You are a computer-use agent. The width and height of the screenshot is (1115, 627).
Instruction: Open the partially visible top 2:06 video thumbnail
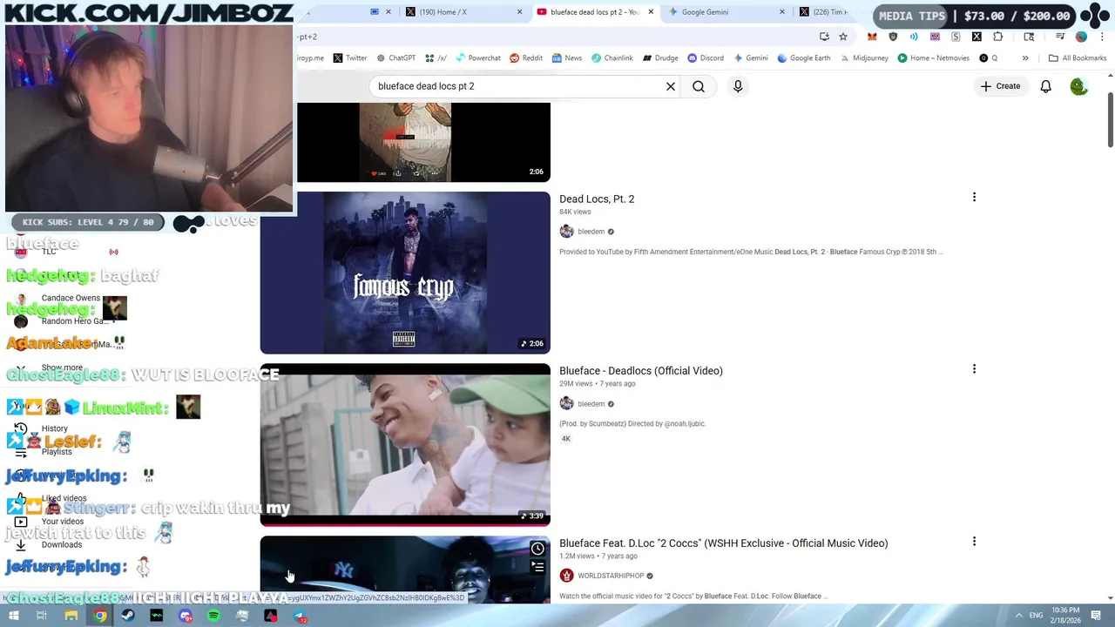click(423, 142)
